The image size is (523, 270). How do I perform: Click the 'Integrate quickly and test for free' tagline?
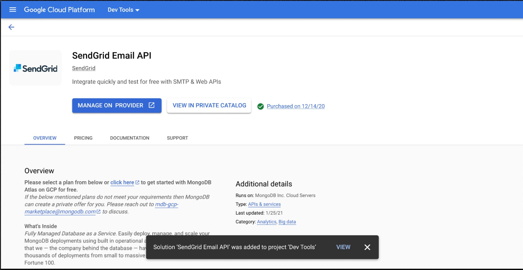point(146,82)
